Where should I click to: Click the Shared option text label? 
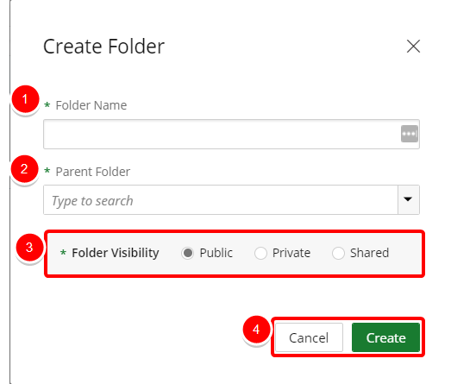pos(369,253)
